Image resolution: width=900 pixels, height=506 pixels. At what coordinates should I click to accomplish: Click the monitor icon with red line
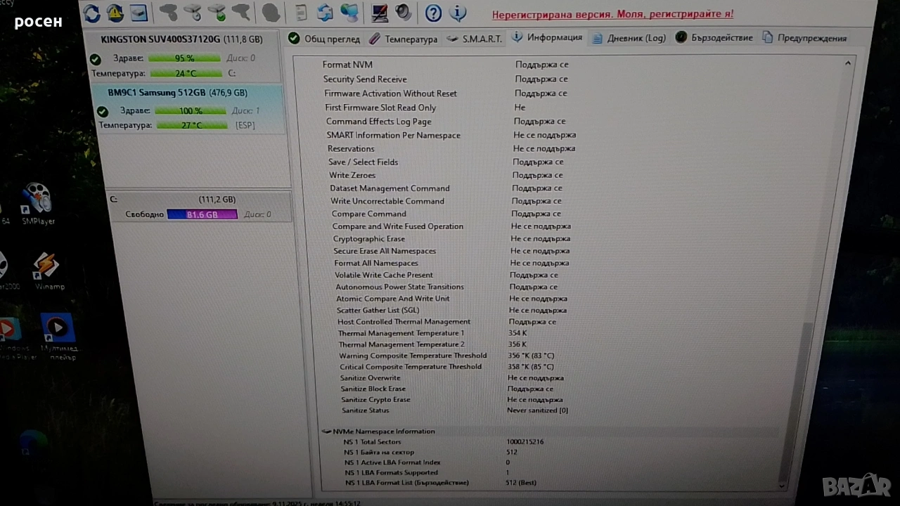pos(380,13)
